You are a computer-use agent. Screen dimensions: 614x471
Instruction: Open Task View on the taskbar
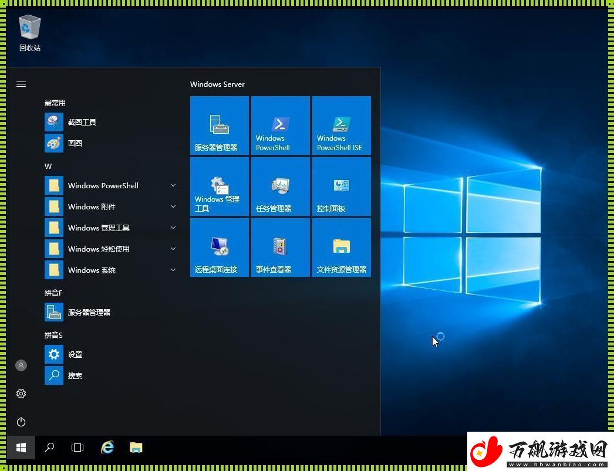(77, 448)
